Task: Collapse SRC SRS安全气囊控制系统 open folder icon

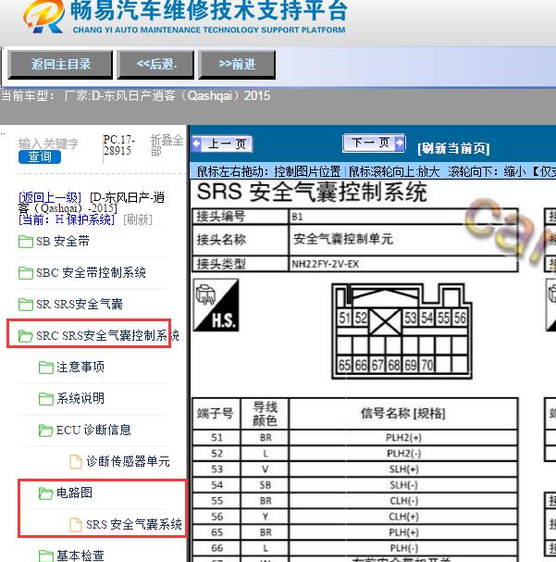Action: point(25,336)
